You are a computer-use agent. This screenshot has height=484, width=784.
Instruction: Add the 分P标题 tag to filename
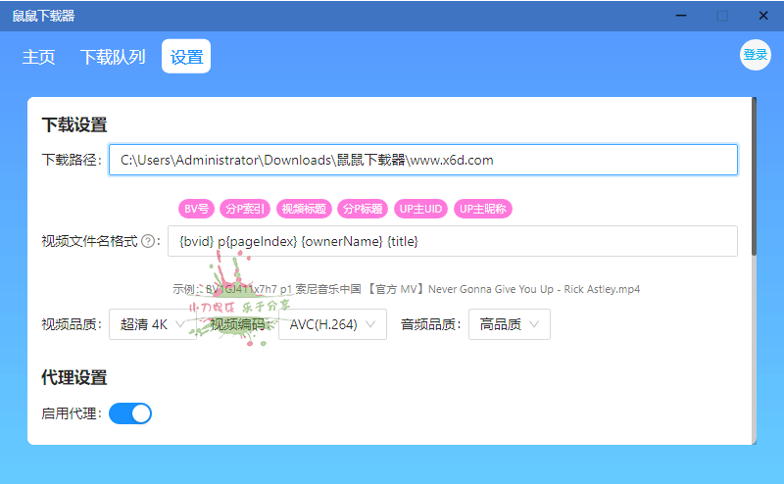363,209
